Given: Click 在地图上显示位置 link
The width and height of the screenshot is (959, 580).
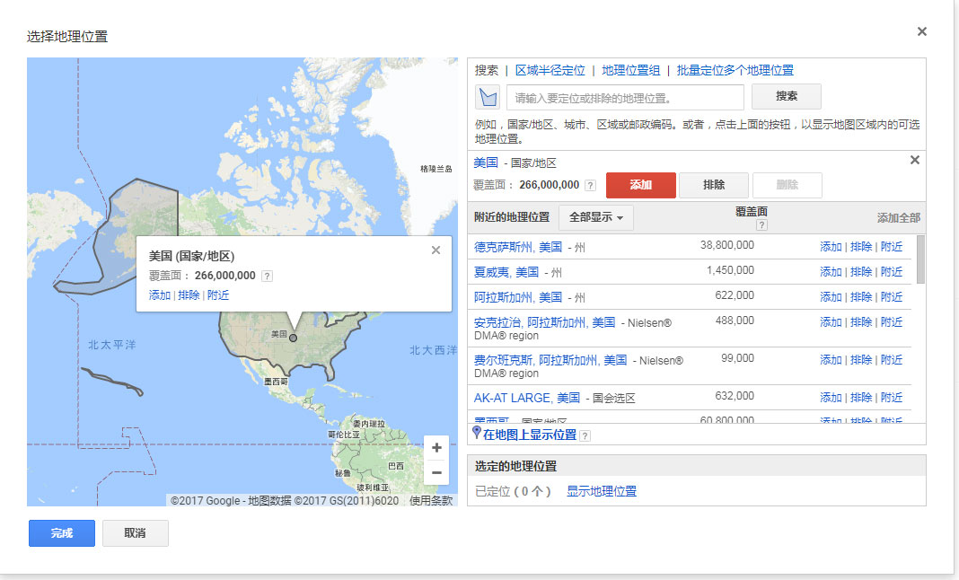Looking at the screenshot, I should coord(530,435).
